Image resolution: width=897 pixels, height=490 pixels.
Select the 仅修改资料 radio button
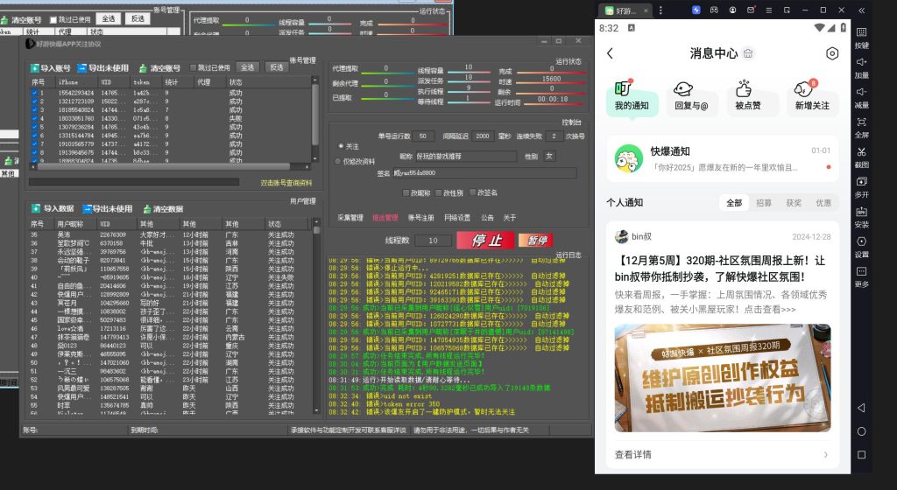[x=340, y=161]
